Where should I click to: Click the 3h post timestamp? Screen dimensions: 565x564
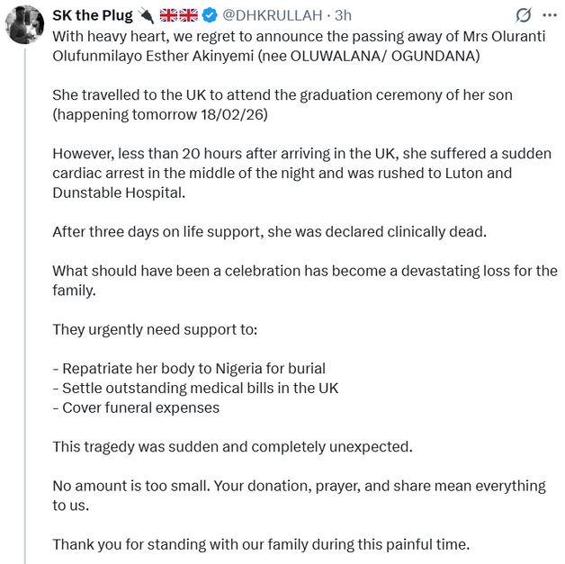[x=344, y=15]
